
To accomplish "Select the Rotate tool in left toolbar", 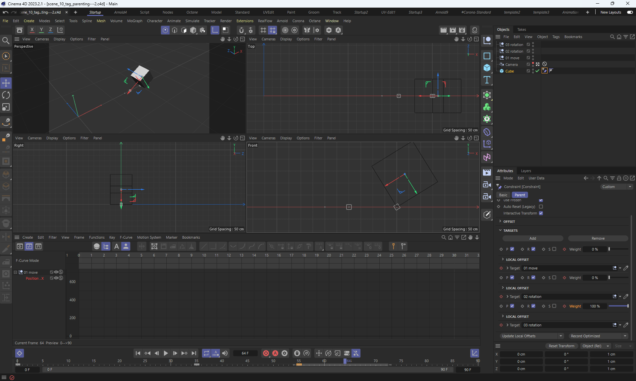I will click(x=6, y=95).
